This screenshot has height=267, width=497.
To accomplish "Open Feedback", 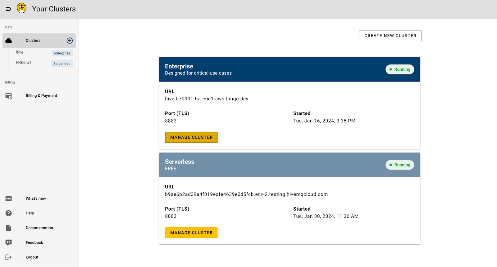I will click(34, 243).
